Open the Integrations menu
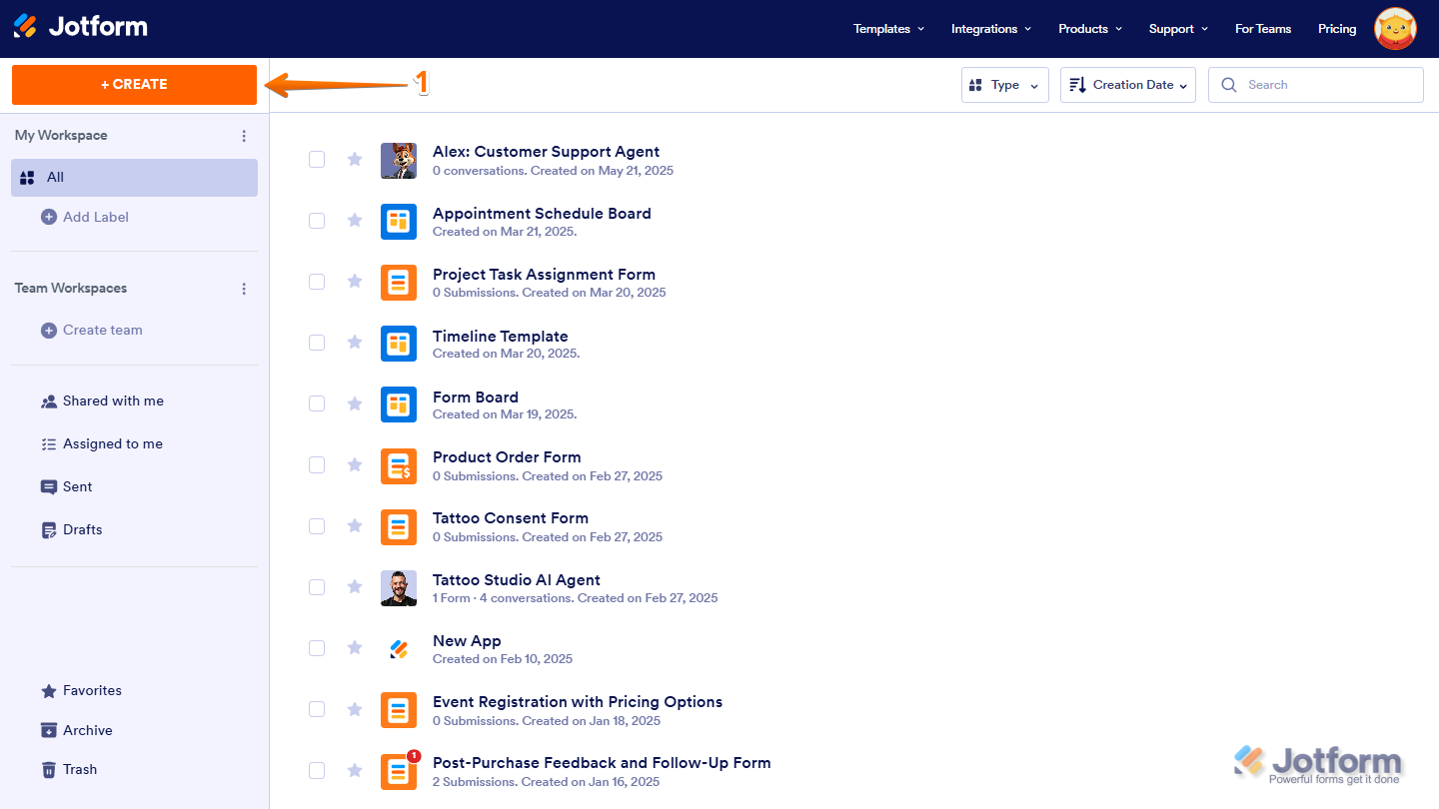The image size is (1439, 809). (990, 28)
